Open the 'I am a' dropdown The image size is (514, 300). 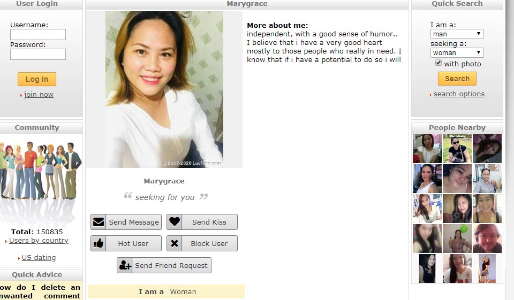coord(457,34)
